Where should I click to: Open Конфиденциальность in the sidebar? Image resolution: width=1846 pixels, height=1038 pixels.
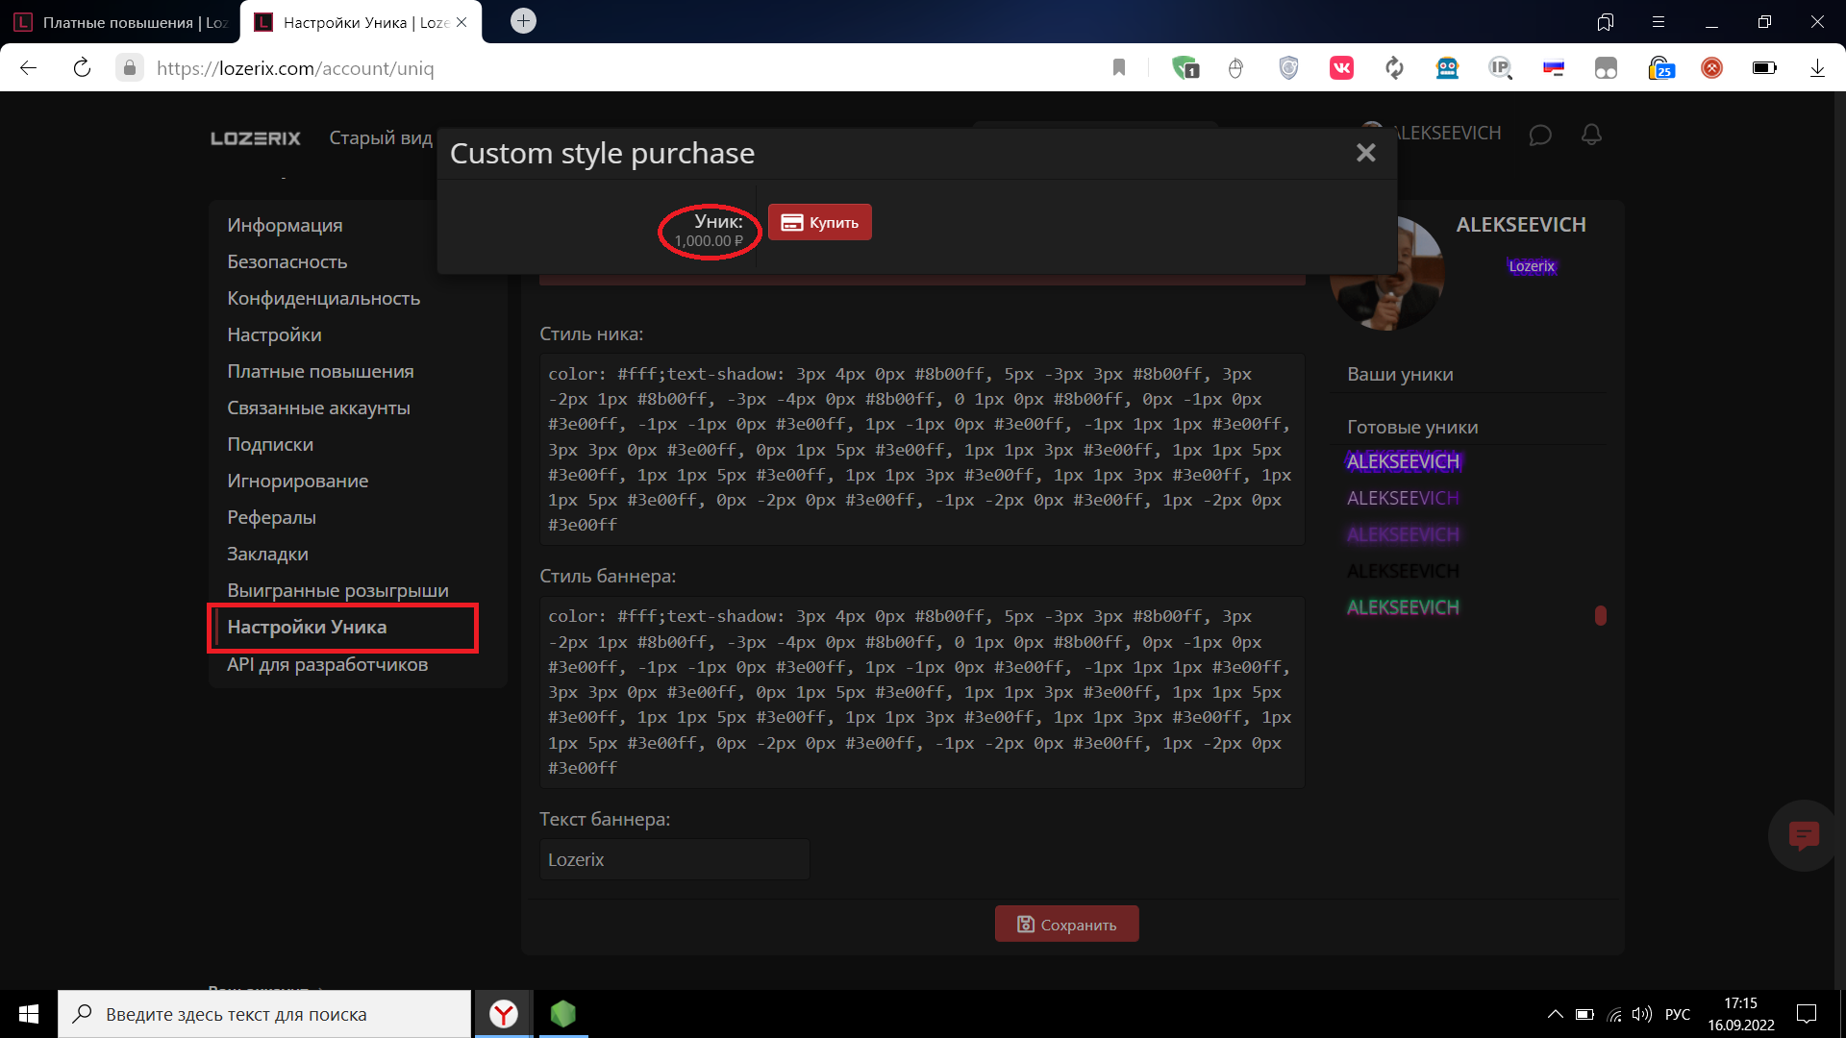(x=324, y=298)
